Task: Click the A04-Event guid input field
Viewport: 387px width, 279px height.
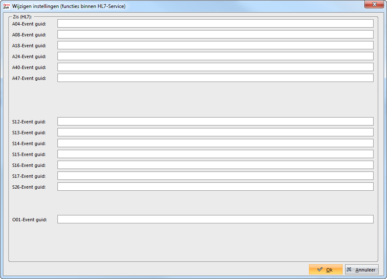Action: 215,24
